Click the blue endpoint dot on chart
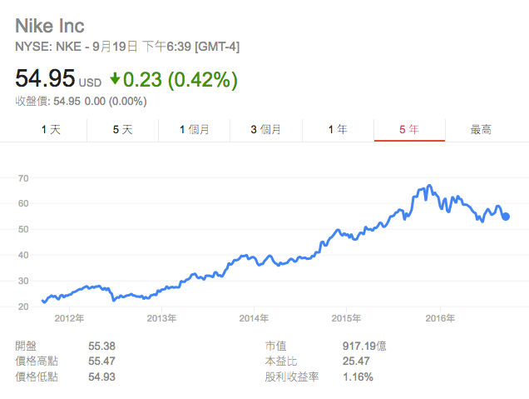 point(506,217)
